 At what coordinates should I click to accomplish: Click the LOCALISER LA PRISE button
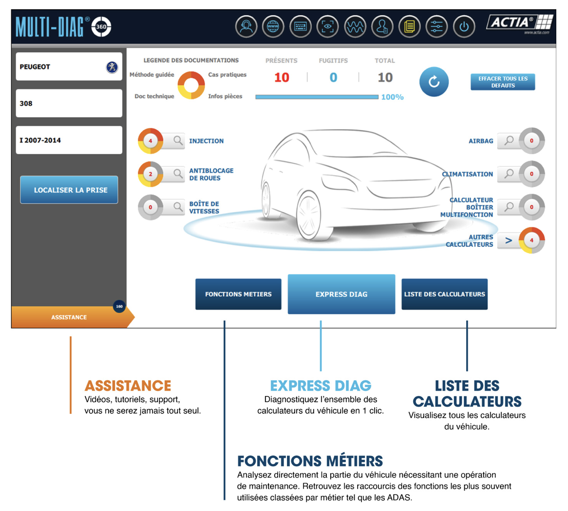69,190
